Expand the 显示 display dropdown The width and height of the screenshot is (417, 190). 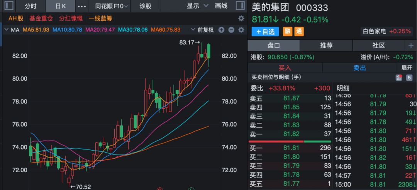(x=197, y=6)
